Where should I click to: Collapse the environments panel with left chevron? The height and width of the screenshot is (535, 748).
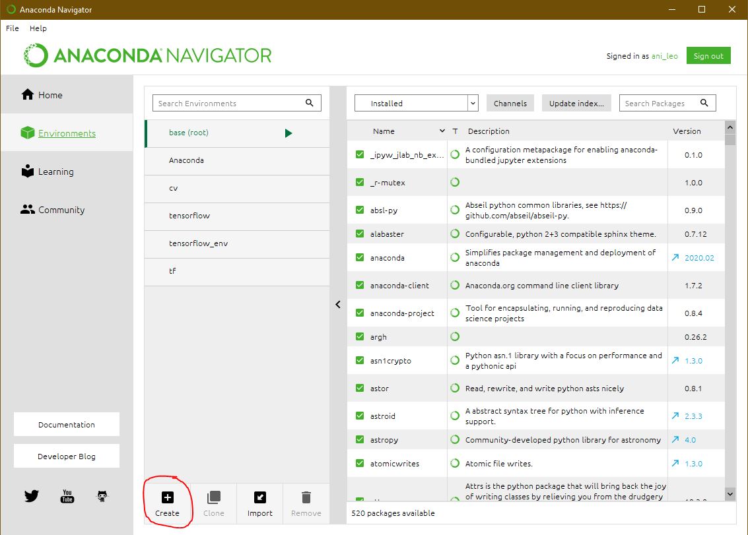tap(338, 304)
